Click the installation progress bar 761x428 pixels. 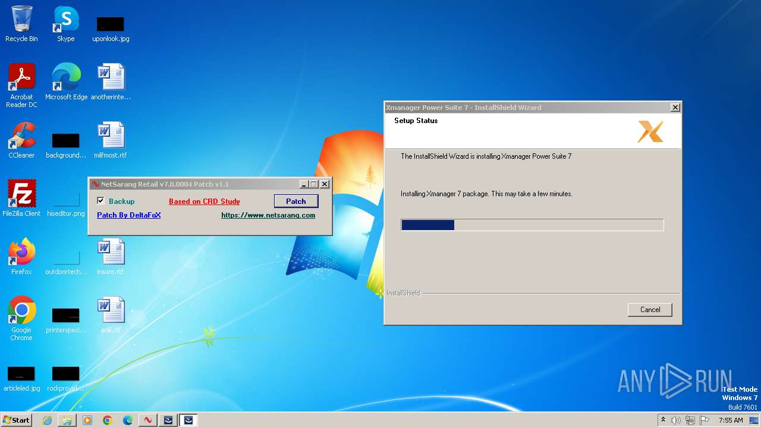pos(532,225)
